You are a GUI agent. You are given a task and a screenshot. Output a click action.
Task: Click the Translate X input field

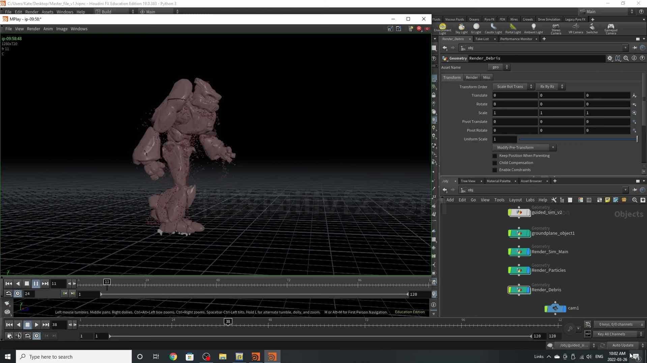pyautogui.click(x=515, y=96)
